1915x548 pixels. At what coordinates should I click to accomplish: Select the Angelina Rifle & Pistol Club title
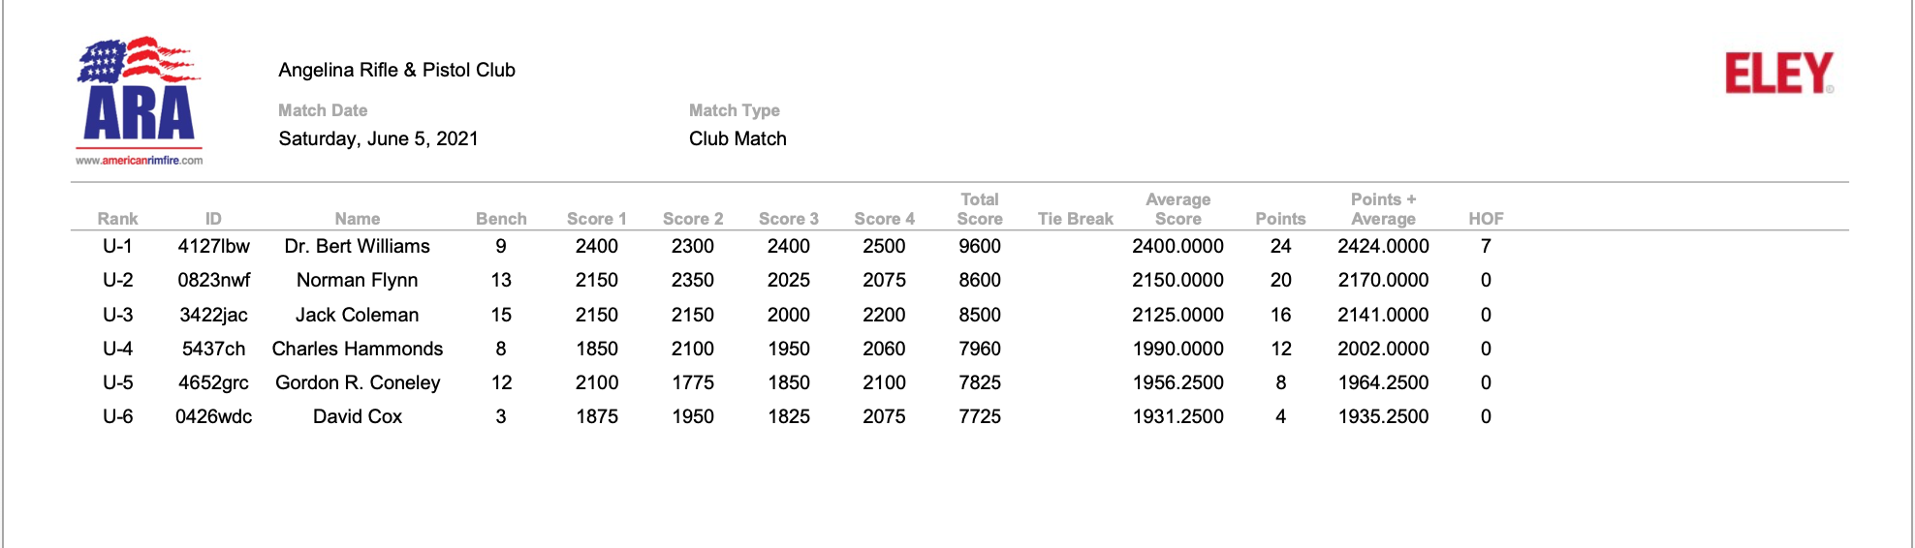point(396,70)
